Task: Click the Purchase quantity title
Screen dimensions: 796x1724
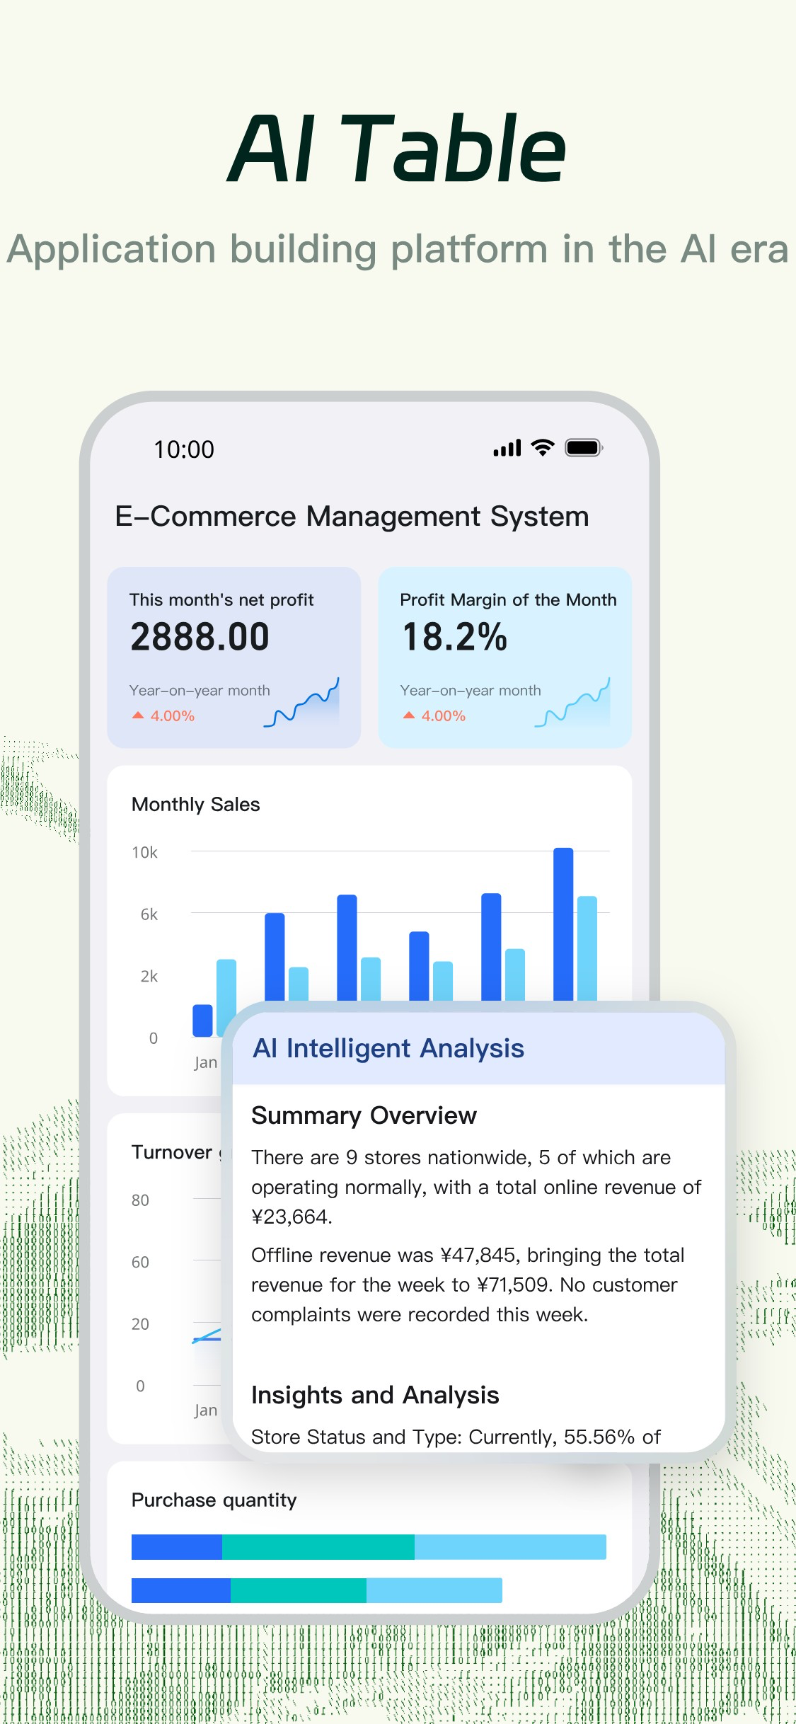Action: 214,1500
